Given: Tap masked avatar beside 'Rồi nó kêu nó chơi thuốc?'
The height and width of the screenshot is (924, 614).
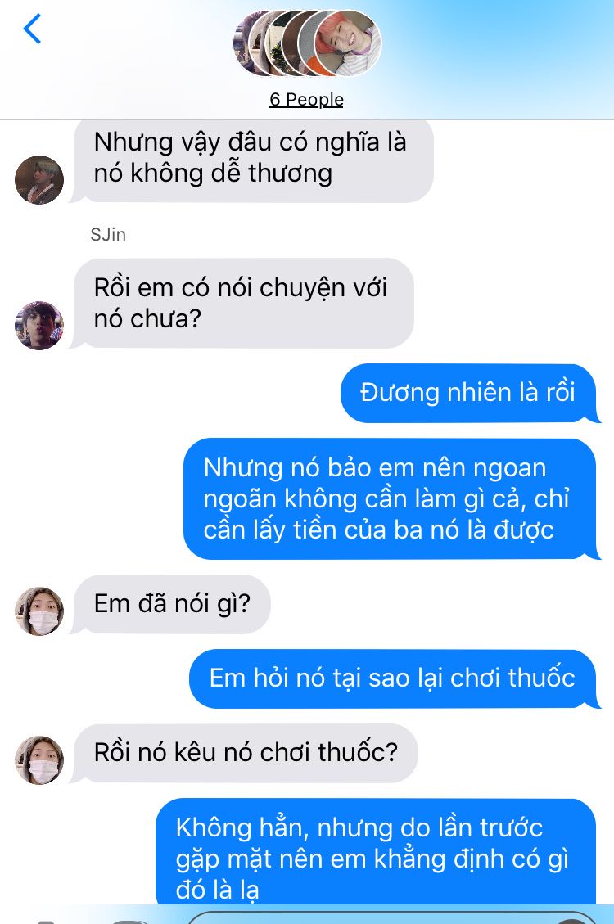Looking at the screenshot, I should 39,760.
